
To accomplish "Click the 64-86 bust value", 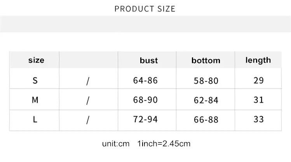I will point(145,80).
